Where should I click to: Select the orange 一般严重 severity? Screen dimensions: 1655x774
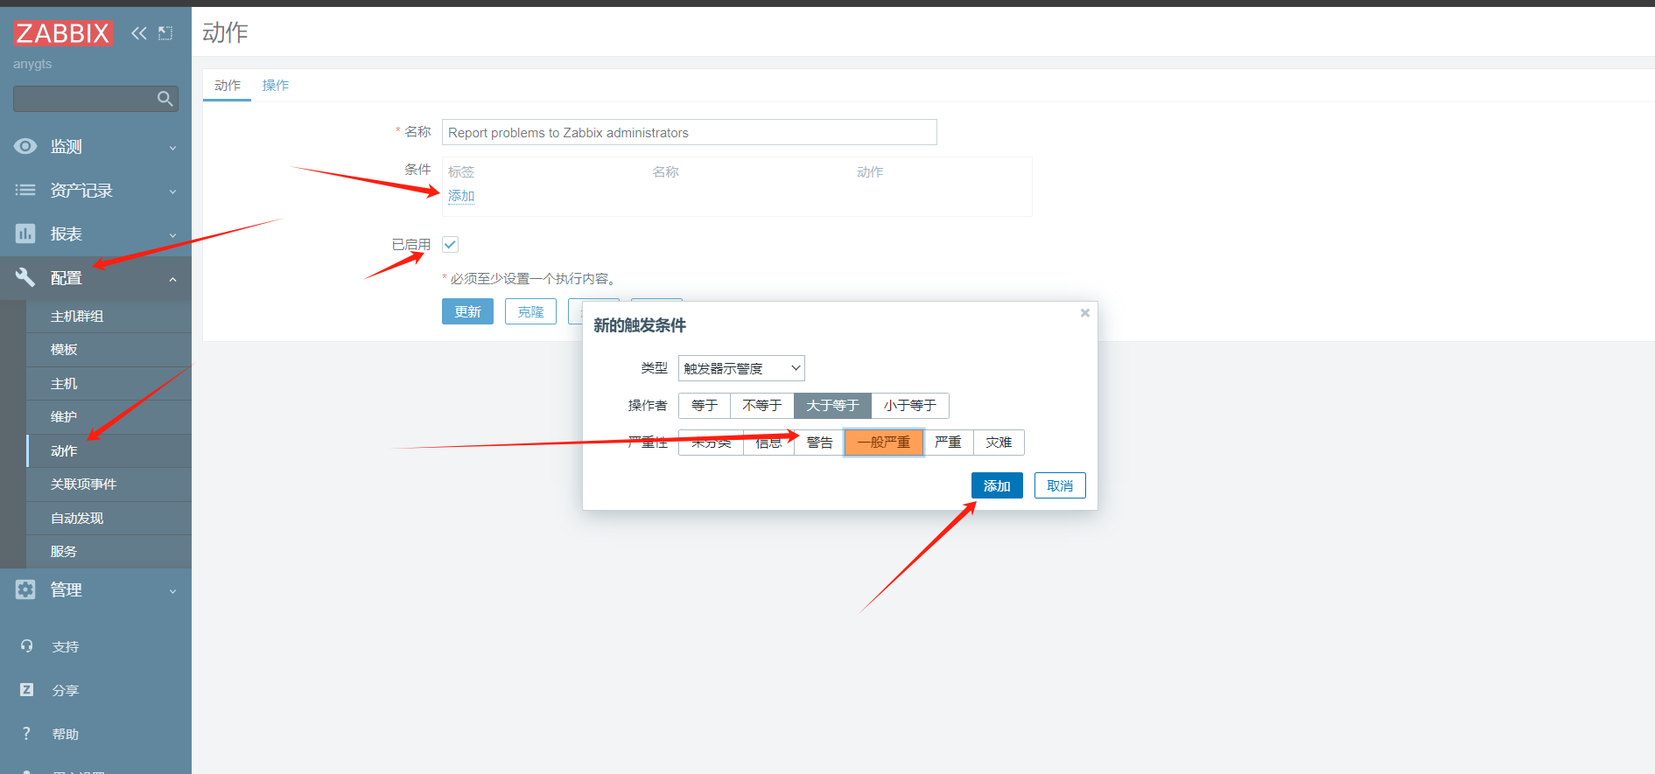(883, 443)
